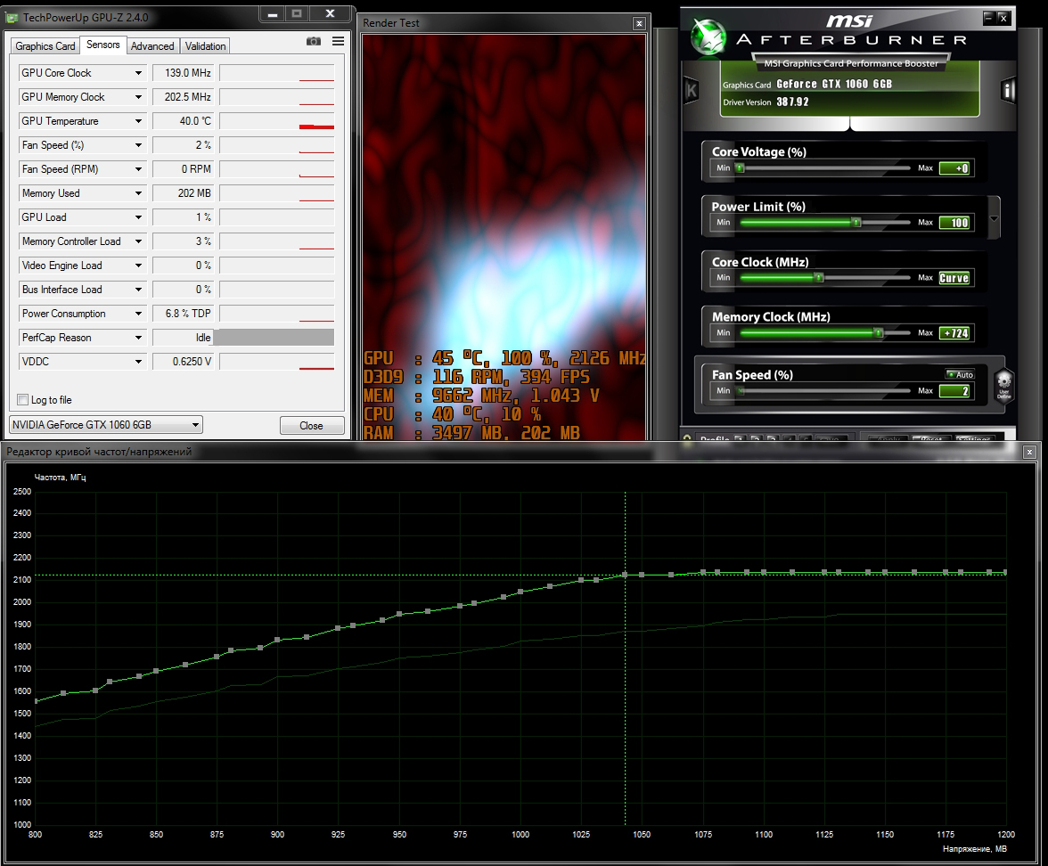Screen dimensions: 1048x866
Task: Click the 40.0 °C temperature reading
Action: 183,121
